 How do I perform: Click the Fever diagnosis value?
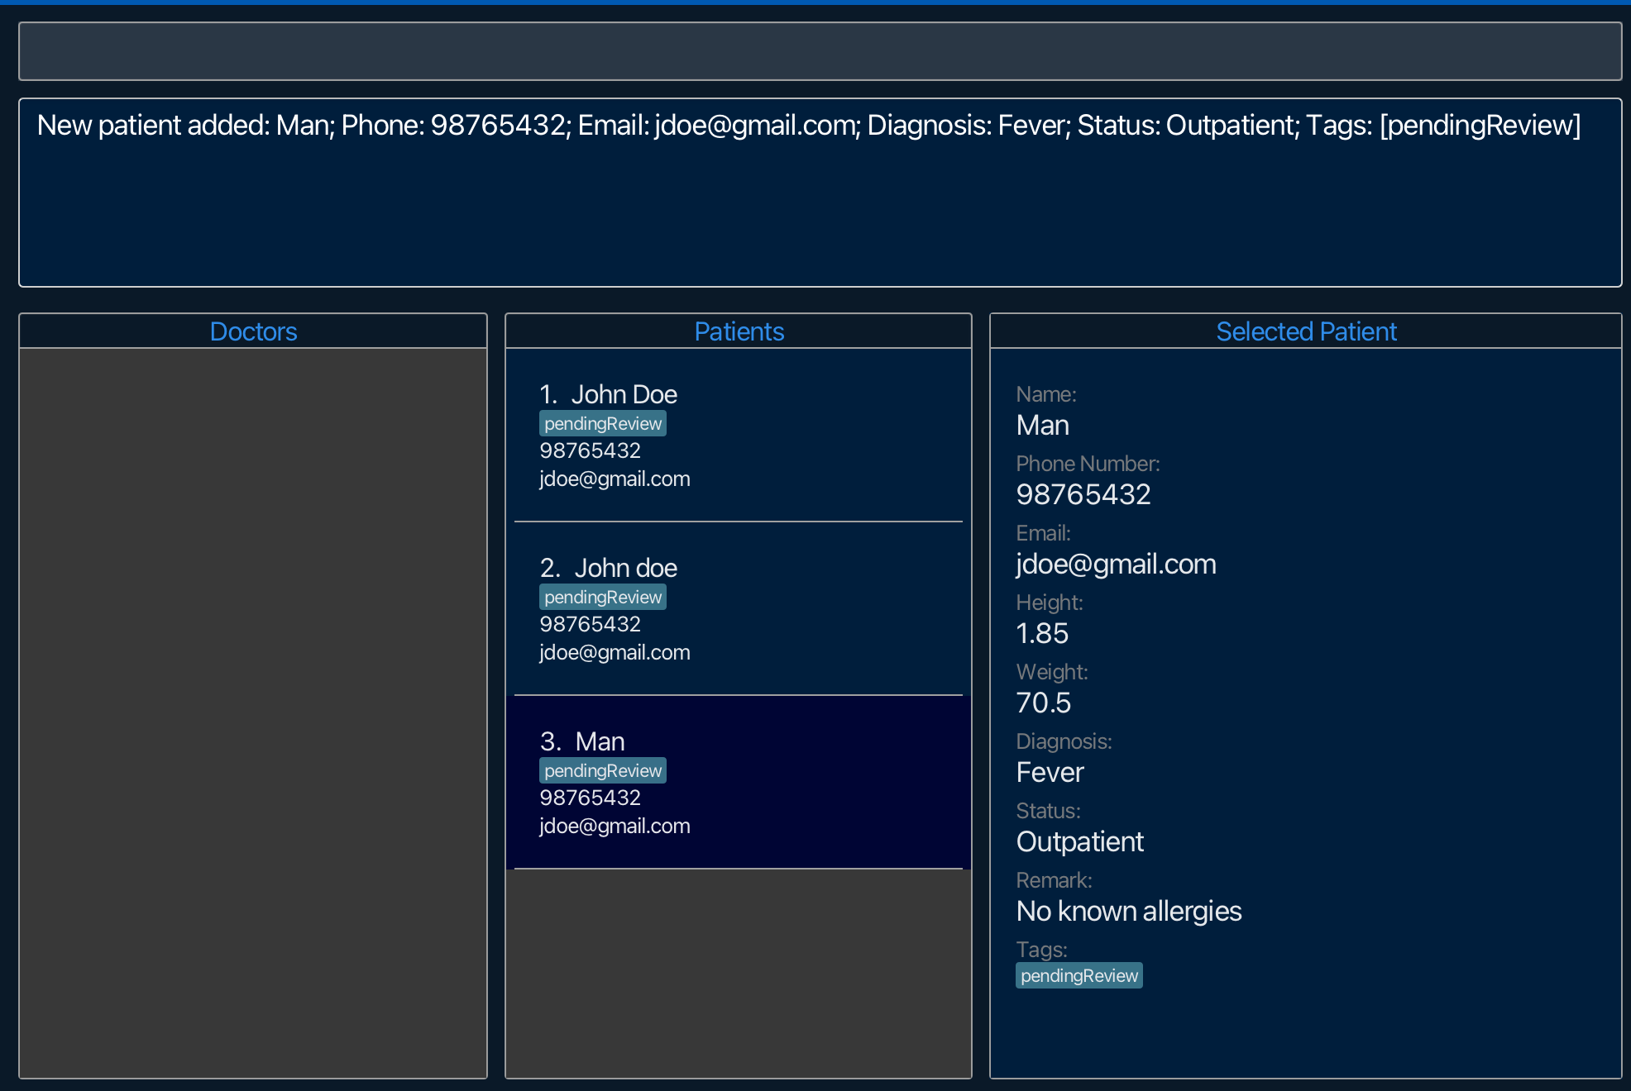tap(1050, 772)
